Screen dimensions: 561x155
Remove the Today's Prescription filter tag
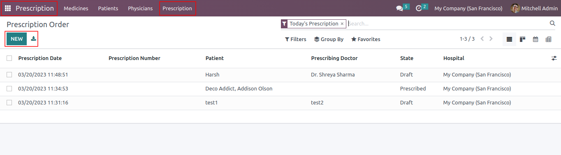pos(342,24)
